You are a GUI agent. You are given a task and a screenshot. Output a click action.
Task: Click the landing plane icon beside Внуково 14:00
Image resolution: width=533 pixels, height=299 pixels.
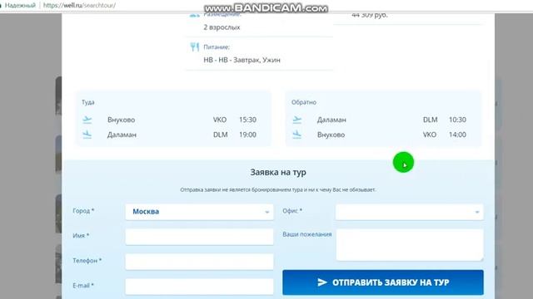(x=297, y=135)
